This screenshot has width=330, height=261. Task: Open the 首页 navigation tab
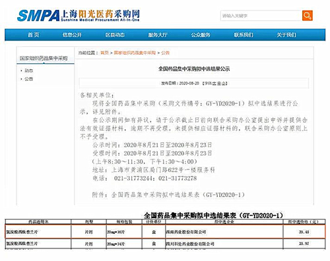34,35
